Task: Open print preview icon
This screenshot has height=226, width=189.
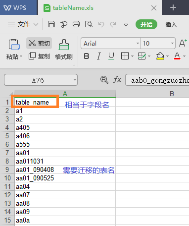Action: pyautogui.click(x=89, y=24)
